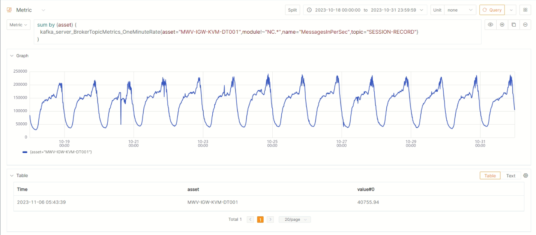Run the Query button
Viewport: 536px width, 235px height.
(x=492, y=10)
